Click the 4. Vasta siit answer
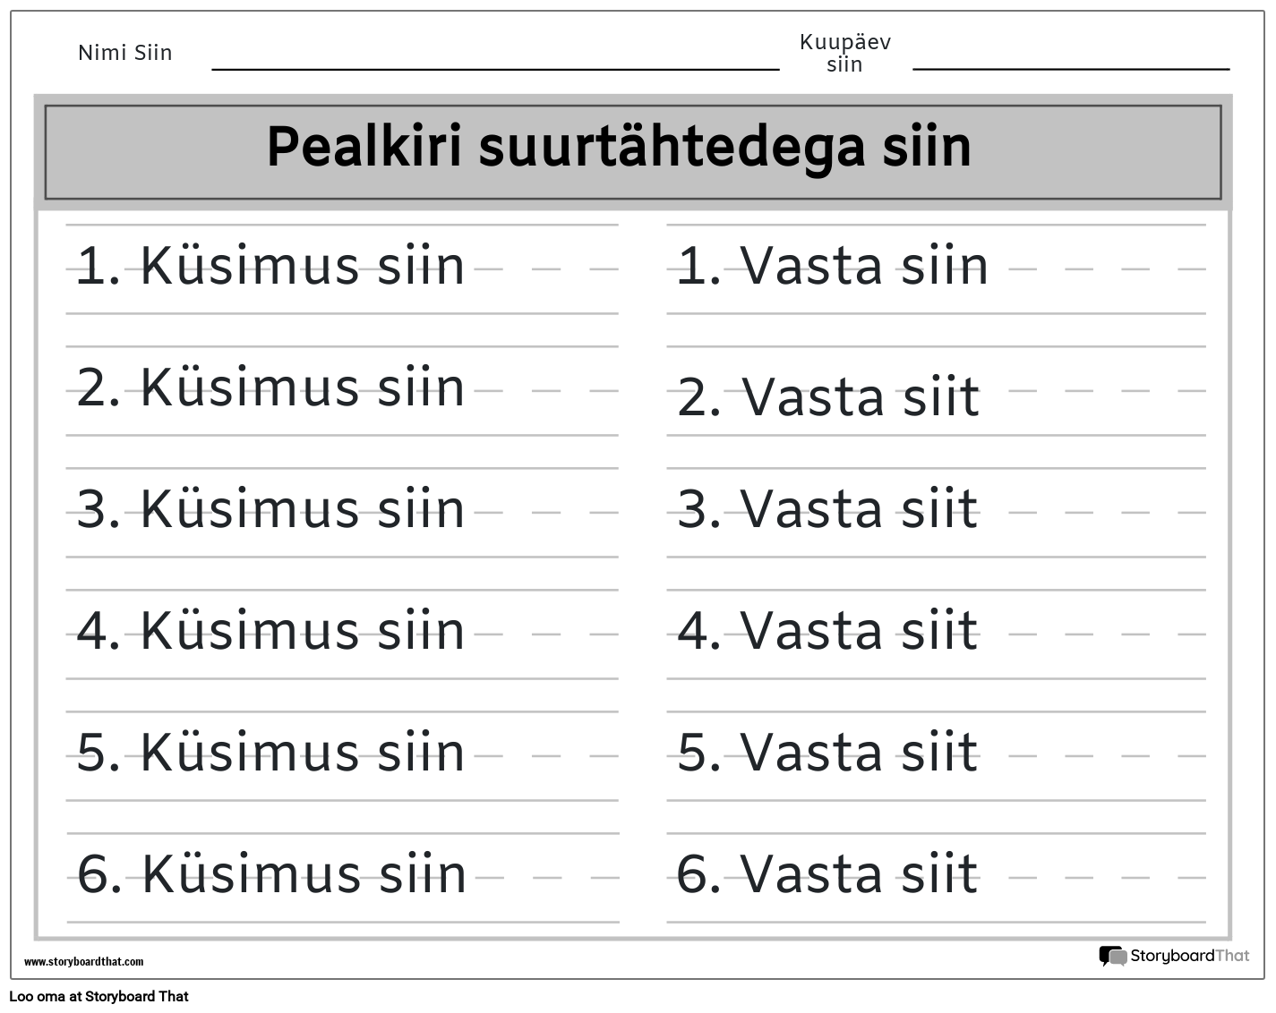The height and width of the screenshot is (1013, 1276). pos(827,631)
